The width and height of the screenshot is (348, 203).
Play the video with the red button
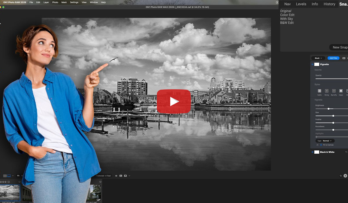coord(174,101)
